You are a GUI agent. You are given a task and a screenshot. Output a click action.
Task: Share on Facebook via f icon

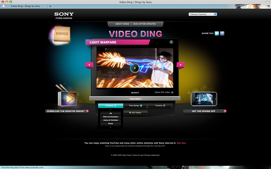point(222,34)
